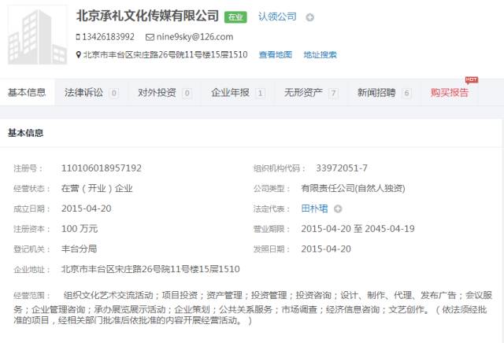504x343 pixels.
Task: Click the 组织机构代码 label
Action: 279,168
